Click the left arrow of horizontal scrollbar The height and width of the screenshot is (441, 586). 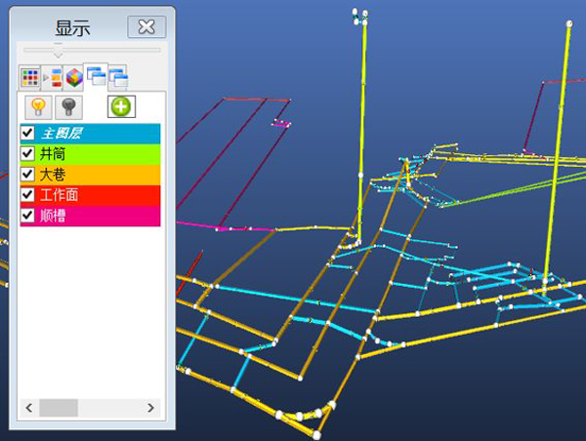(x=29, y=408)
